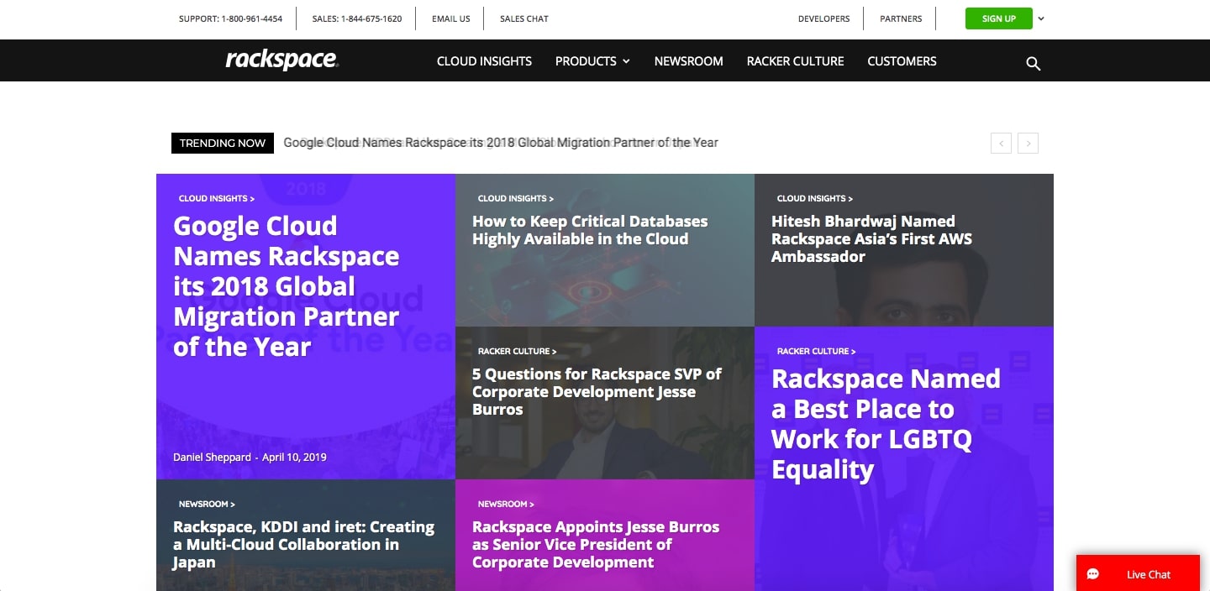Image resolution: width=1210 pixels, height=591 pixels.
Task: Click author name Daniel Sheppard
Action: pos(212,458)
